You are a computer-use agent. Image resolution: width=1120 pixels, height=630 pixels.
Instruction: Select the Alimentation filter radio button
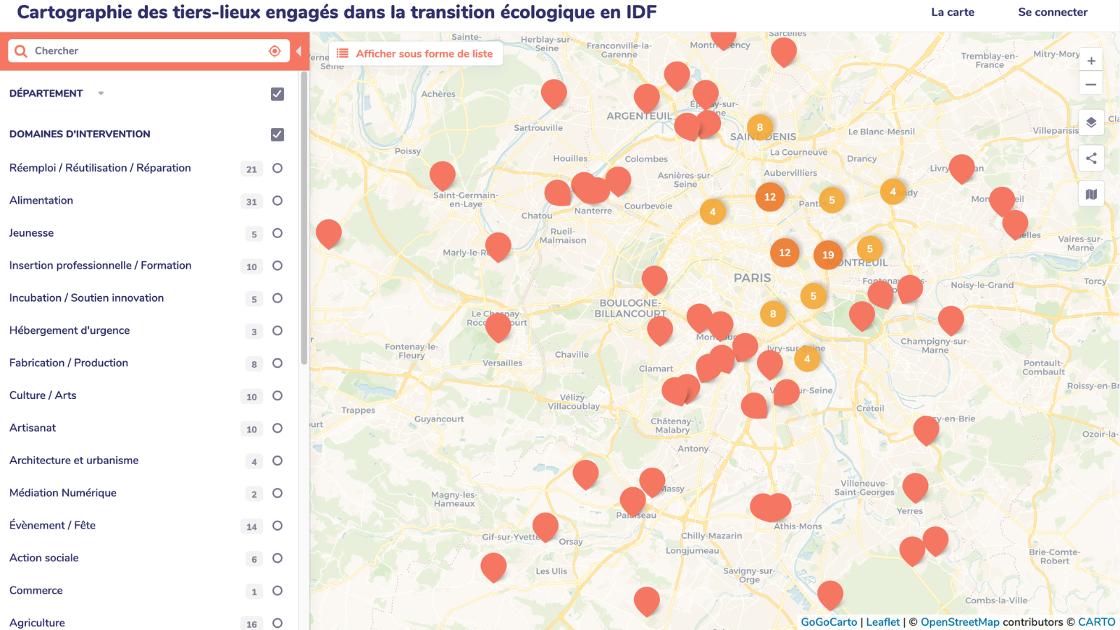(277, 201)
